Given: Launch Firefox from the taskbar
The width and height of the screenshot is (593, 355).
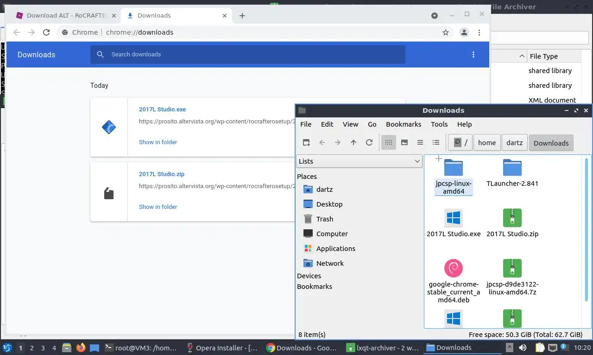Looking at the screenshot, I should tap(81, 348).
